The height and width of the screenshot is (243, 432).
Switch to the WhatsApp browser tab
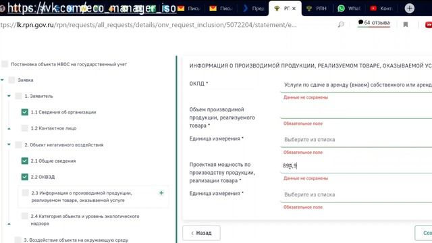[349, 9]
